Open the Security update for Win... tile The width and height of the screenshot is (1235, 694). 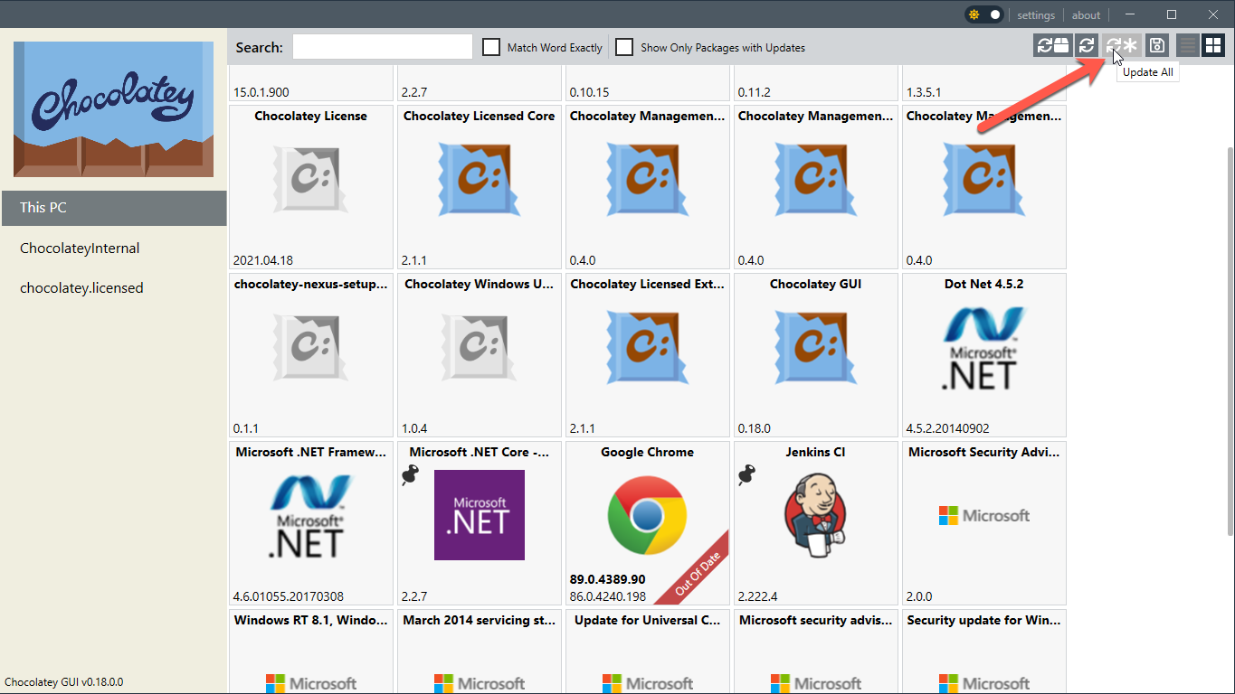983,652
